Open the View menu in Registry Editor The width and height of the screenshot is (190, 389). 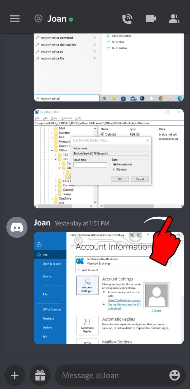click(x=54, y=118)
